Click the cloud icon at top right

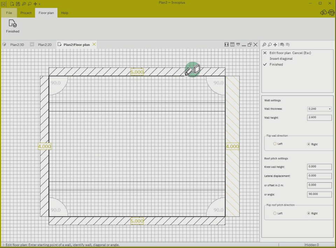pos(323,13)
